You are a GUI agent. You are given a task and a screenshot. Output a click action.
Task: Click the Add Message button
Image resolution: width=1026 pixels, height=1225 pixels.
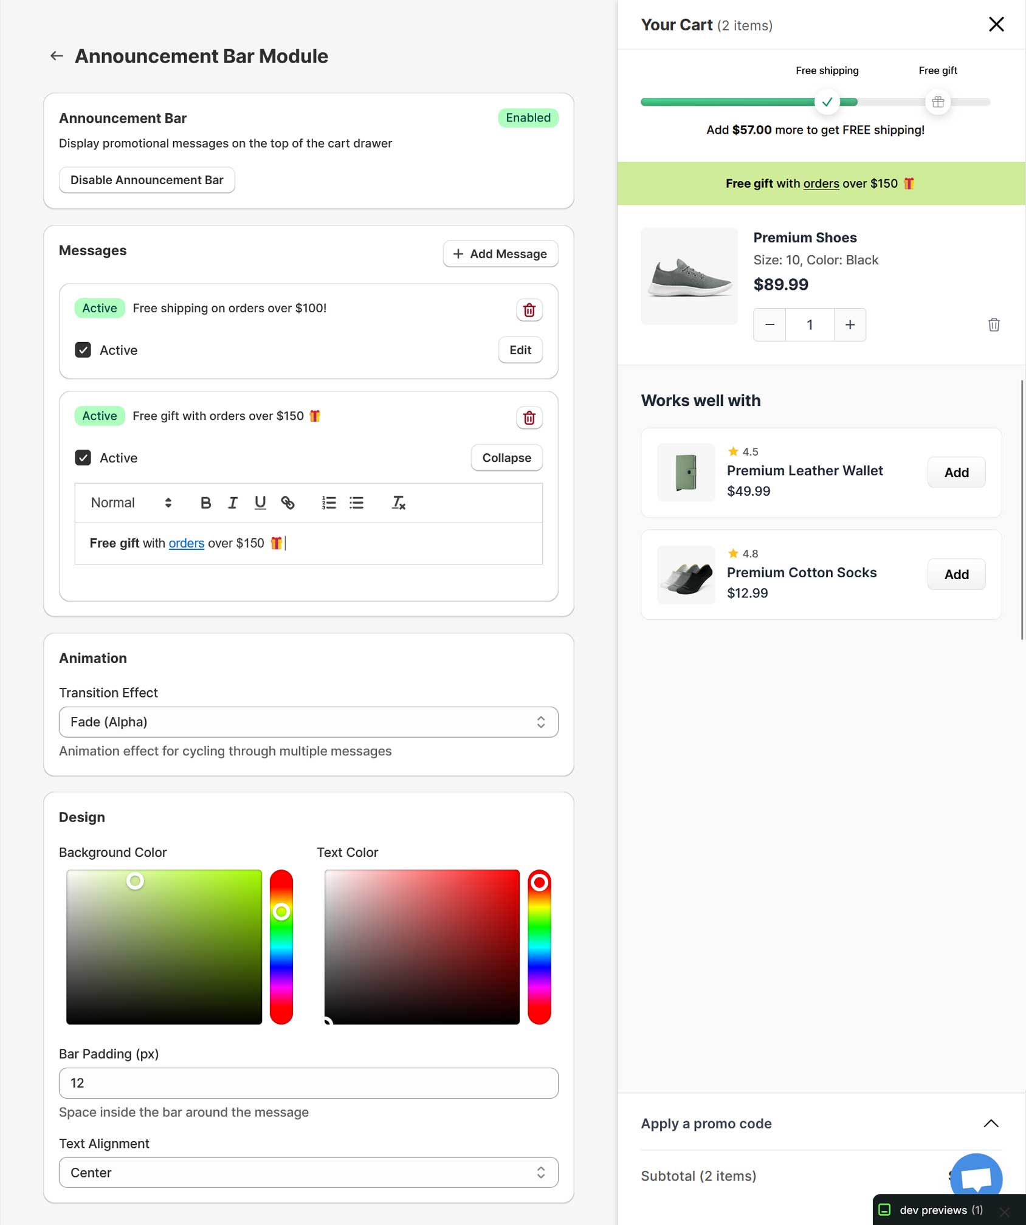point(500,254)
